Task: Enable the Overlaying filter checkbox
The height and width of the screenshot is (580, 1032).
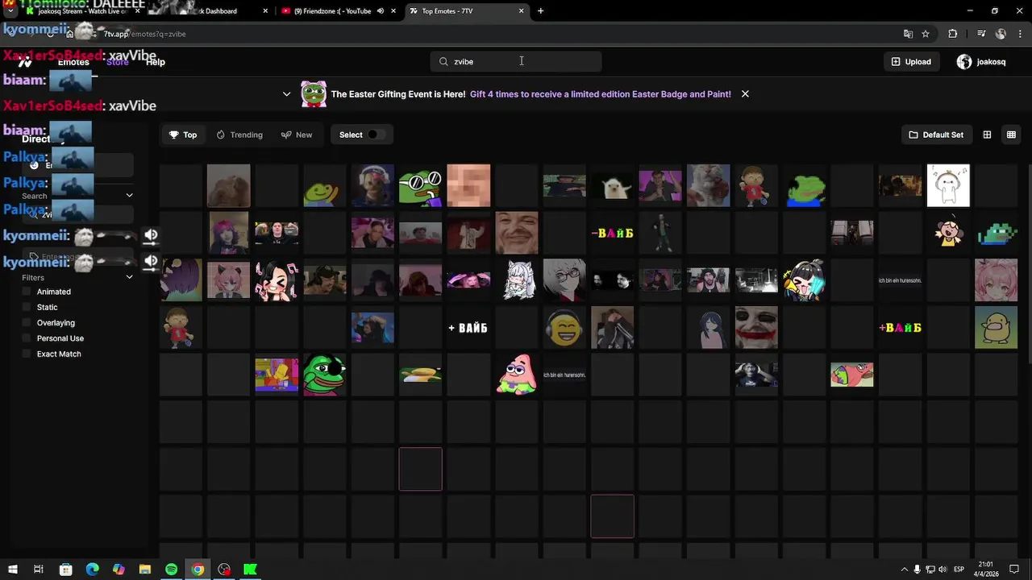Action: tap(27, 323)
